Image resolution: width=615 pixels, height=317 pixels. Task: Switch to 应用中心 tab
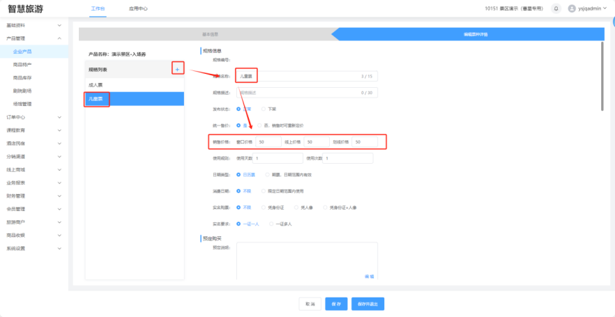137,8
